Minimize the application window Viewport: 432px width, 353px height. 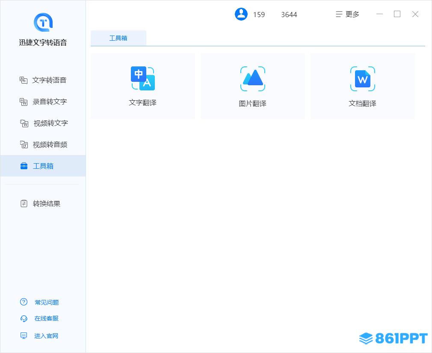[380, 14]
